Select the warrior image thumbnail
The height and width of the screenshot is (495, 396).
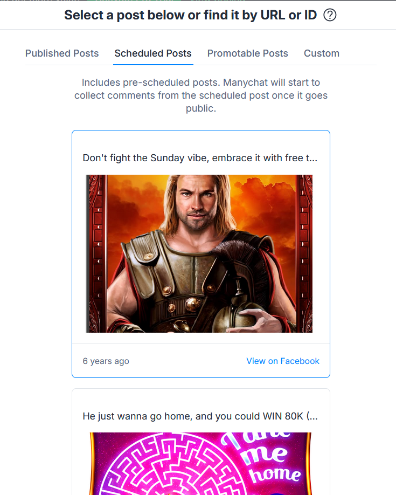199,253
